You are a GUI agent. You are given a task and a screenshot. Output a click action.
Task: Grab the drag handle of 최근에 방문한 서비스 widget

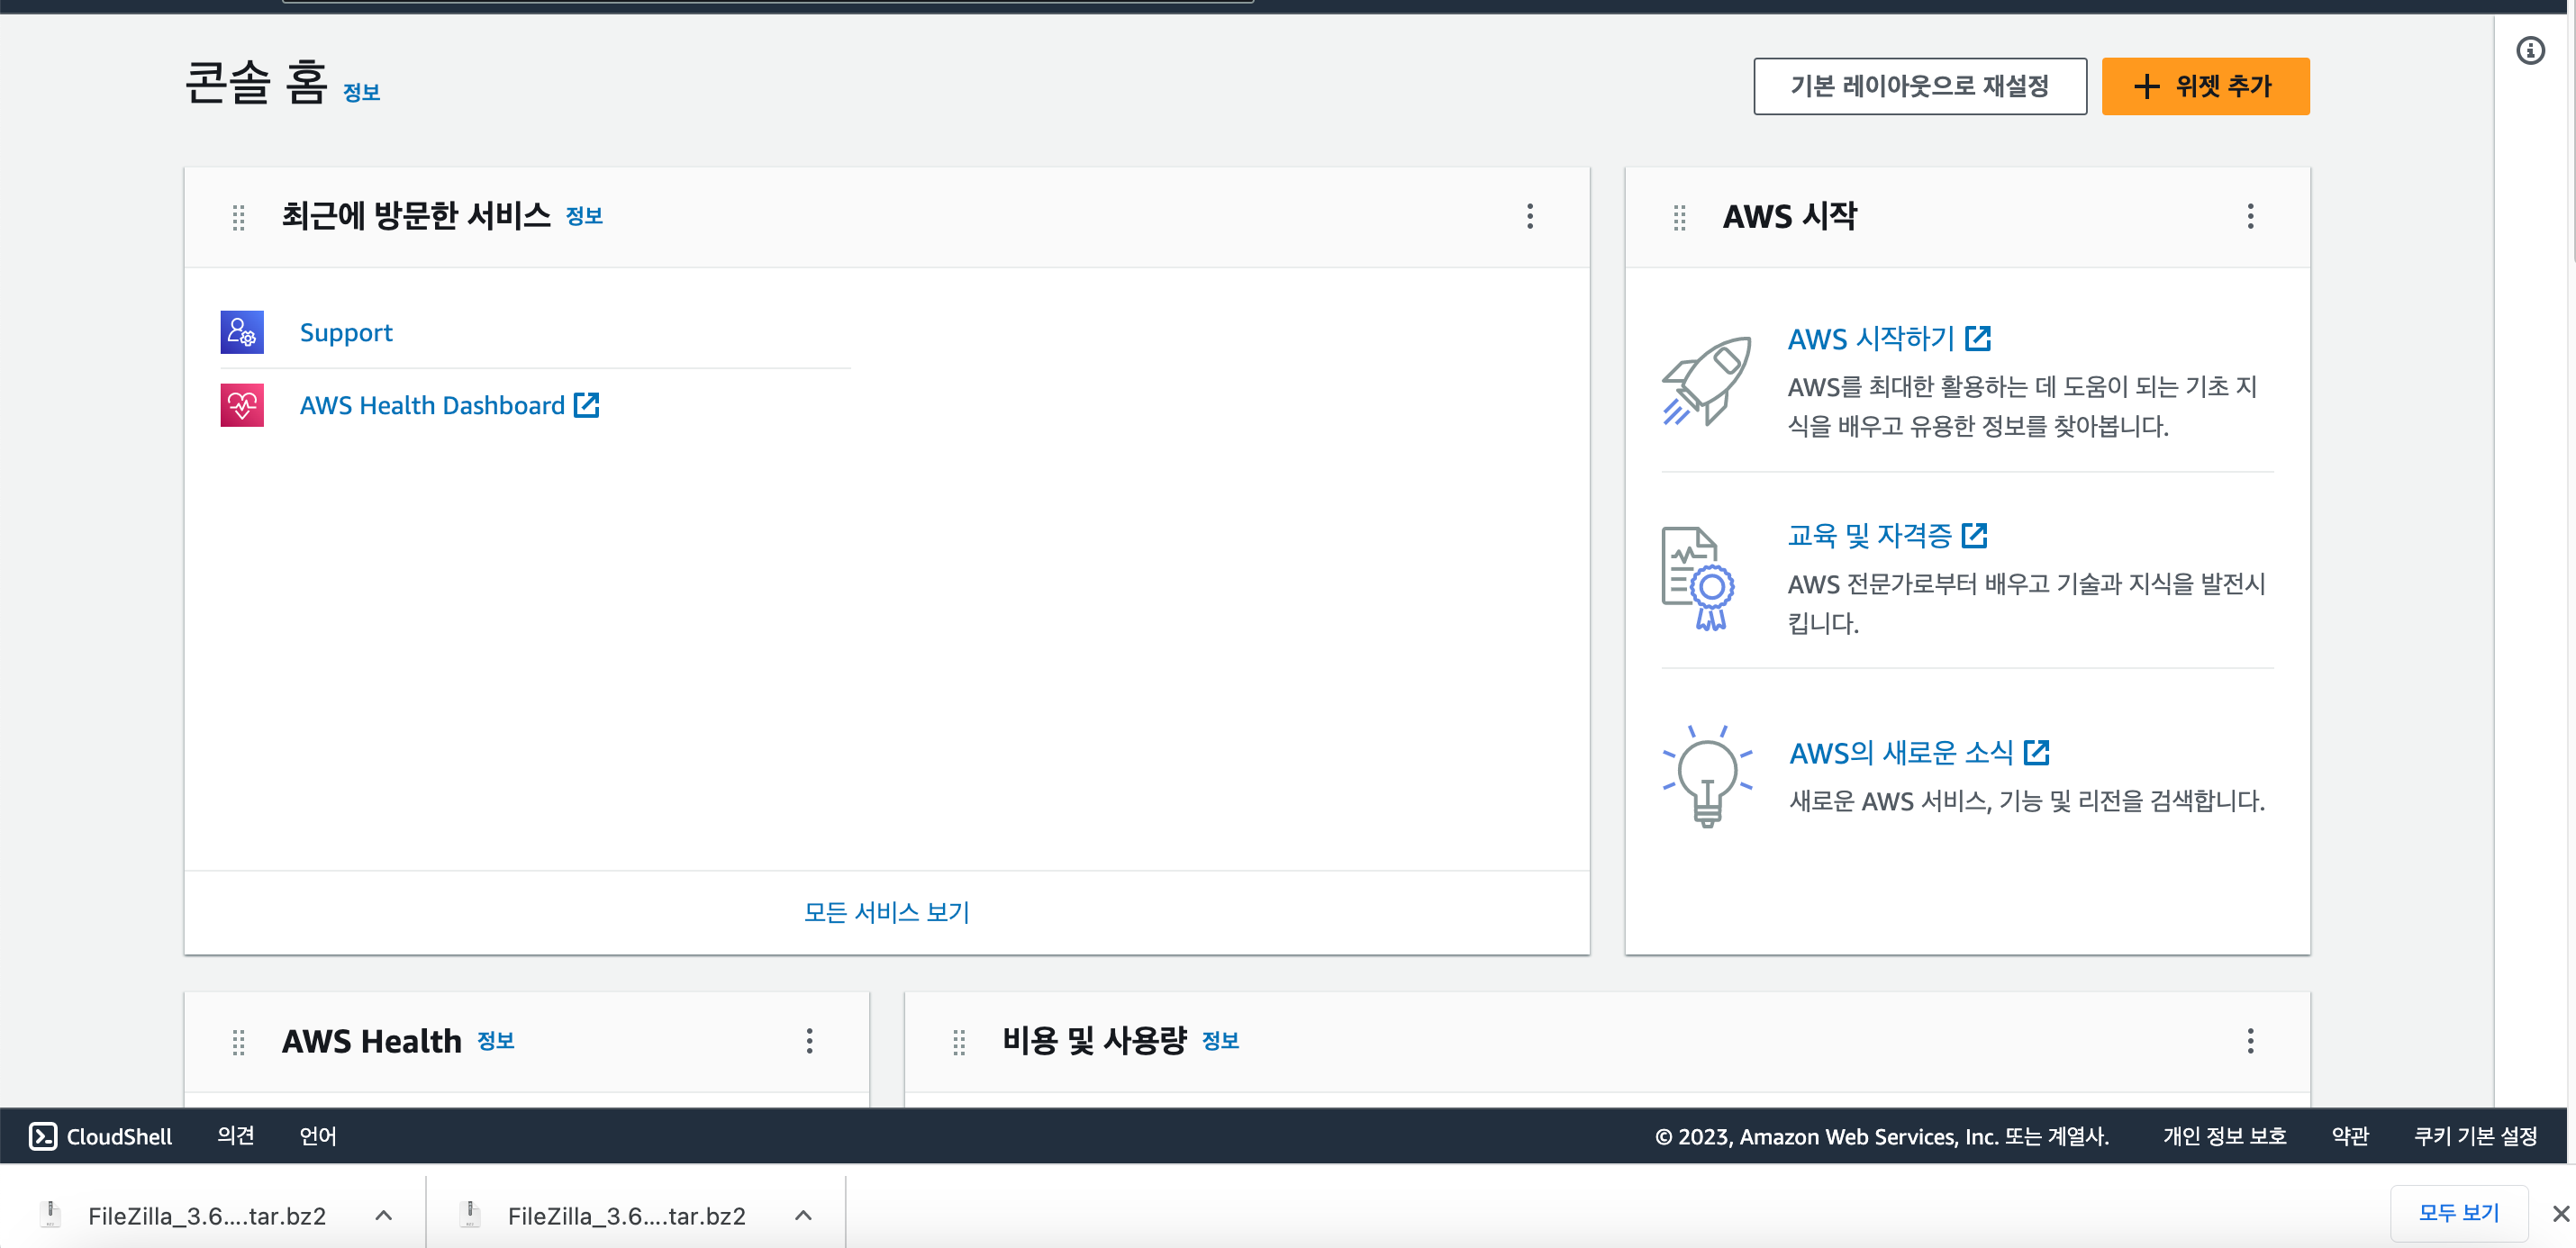[x=238, y=217]
